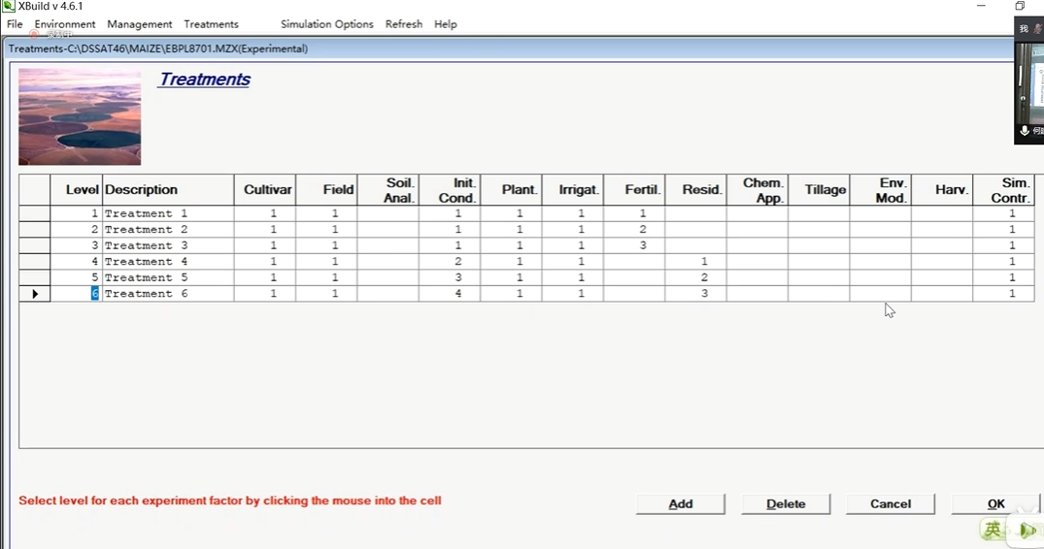Click the Refresh menu item
Viewport: 1044px width, 549px height.
tap(403, 24)
